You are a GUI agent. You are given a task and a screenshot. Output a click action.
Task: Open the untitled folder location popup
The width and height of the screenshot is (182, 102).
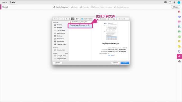pyautogui.click(x=91, y=19)
